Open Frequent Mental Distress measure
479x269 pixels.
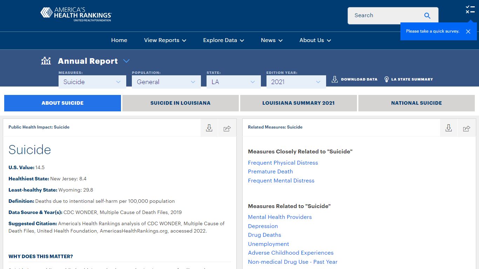pos(281,181)
